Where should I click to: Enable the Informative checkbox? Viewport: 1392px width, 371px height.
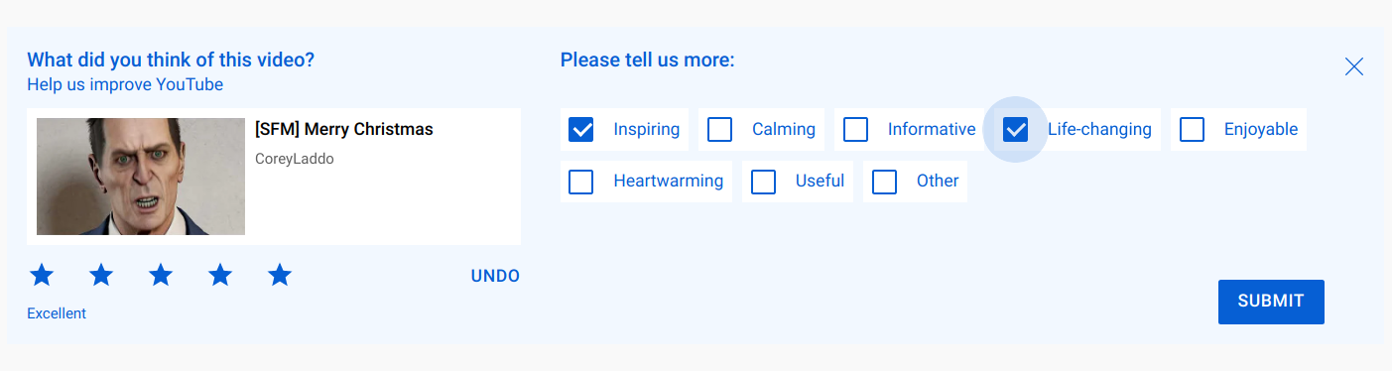(x=855, y=129)
